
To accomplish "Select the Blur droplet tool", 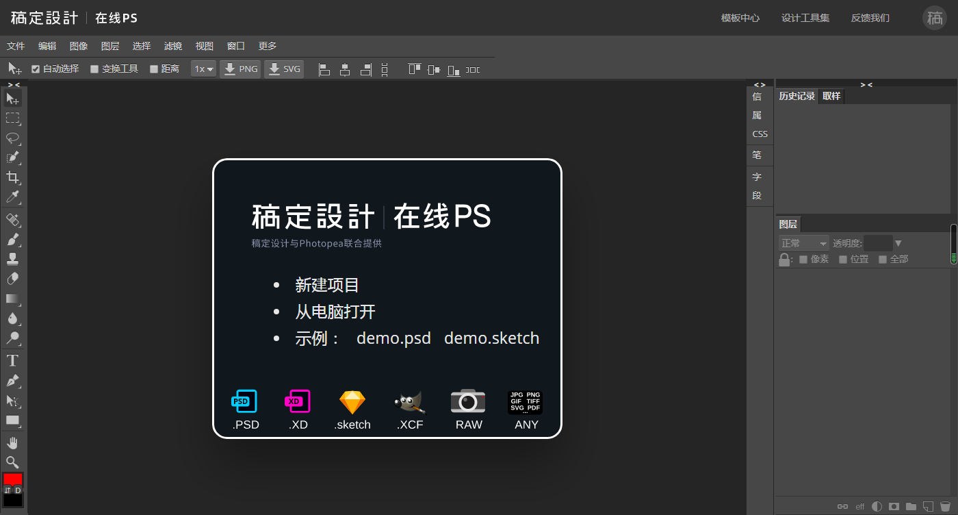I will [13, 318].
